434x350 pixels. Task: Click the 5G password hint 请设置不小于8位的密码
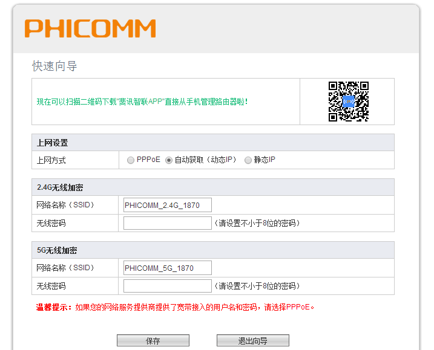(257, 286)
